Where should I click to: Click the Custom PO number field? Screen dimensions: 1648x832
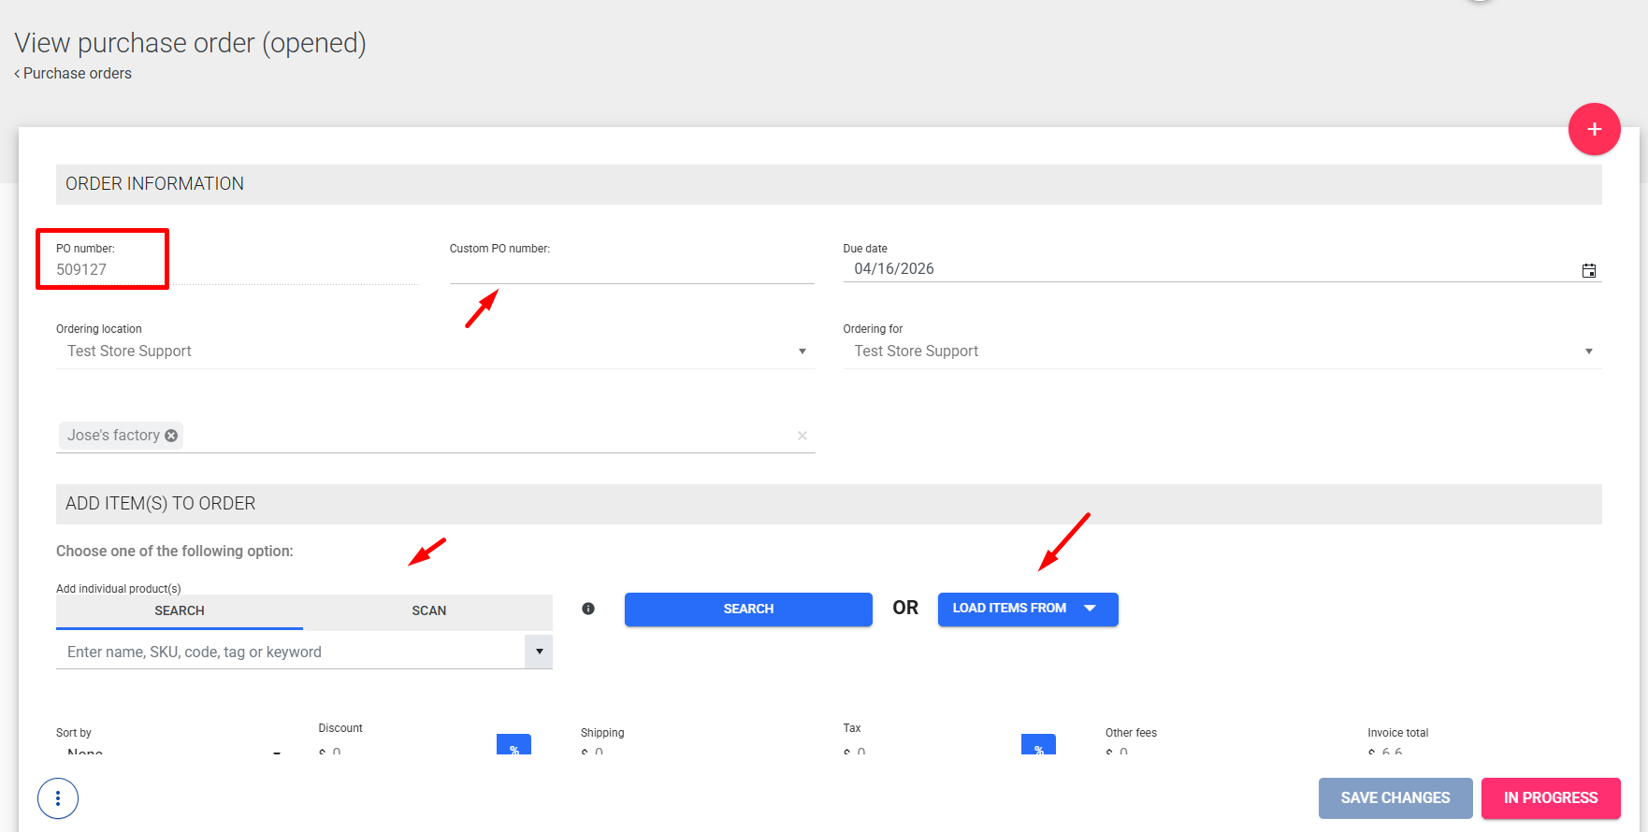click(x=631, y=269)
